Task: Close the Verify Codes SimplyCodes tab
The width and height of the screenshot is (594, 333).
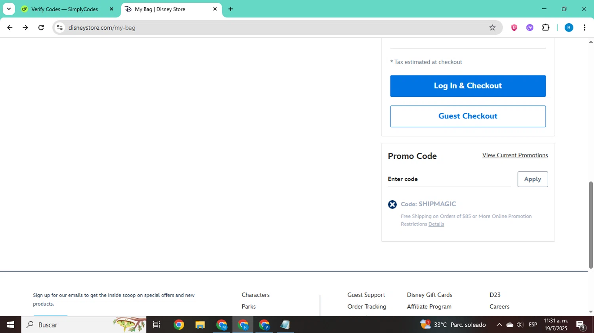Action: [111, 9]
